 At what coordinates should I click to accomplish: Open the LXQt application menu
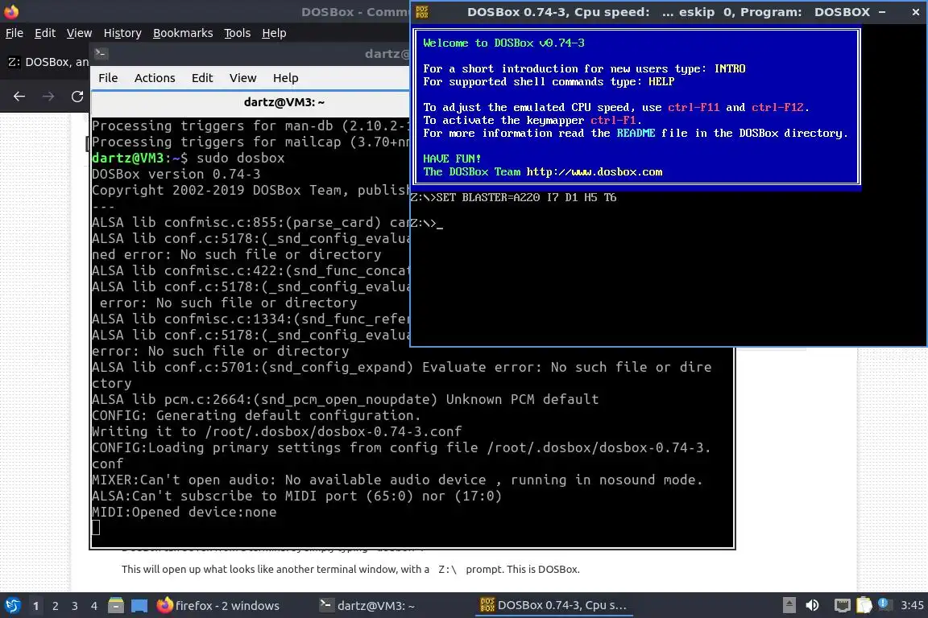12,605
